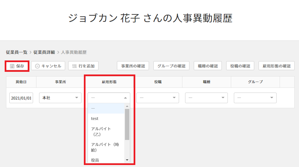Select 役員 option in list

click(106, 160)
